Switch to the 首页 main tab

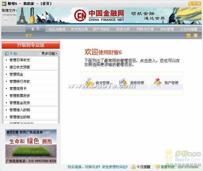coord(36,29)
